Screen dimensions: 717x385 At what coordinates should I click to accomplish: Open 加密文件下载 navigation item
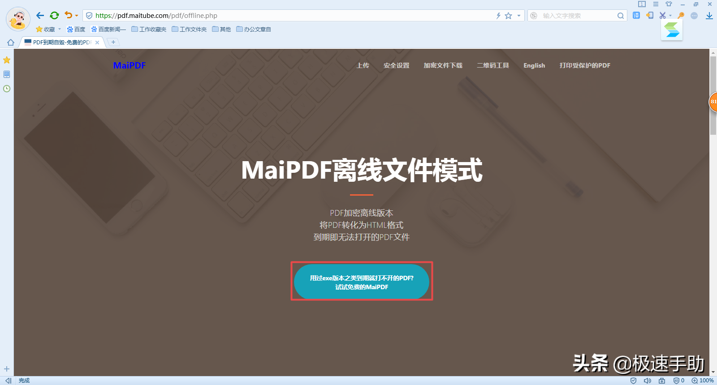tap(443, 65)
